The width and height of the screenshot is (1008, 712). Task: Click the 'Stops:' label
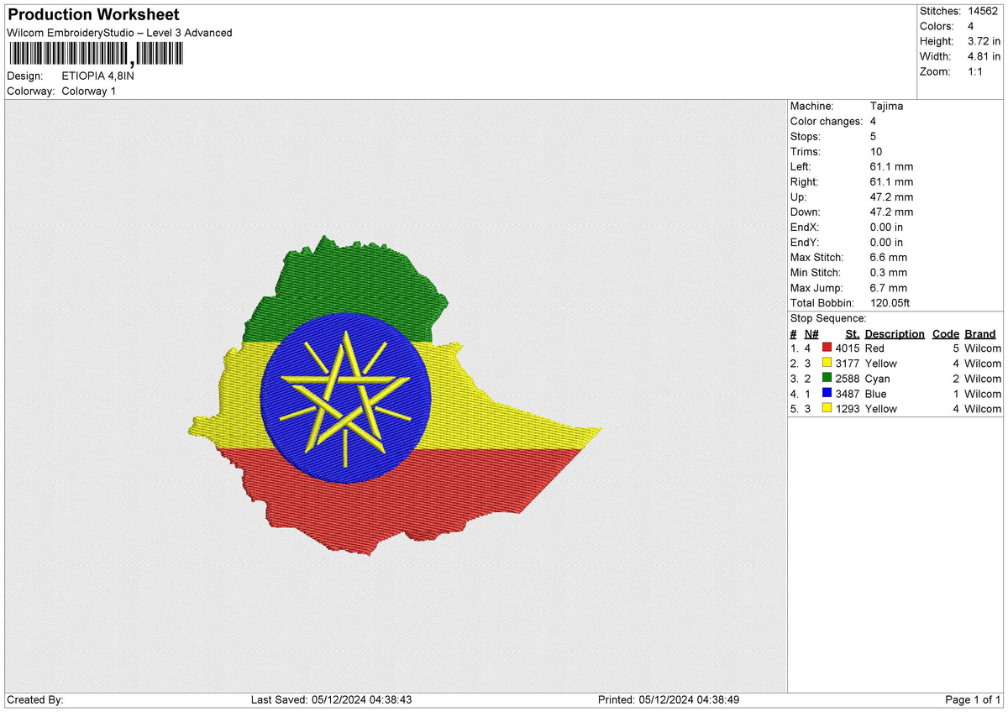tap(806, 136)
